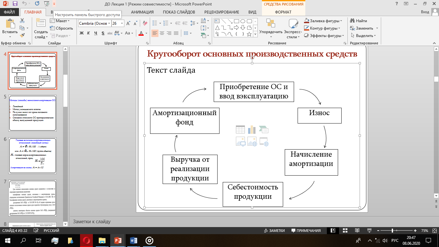
Task: Click the Increase Font Size icon
Action: click(x=129, y=23)
